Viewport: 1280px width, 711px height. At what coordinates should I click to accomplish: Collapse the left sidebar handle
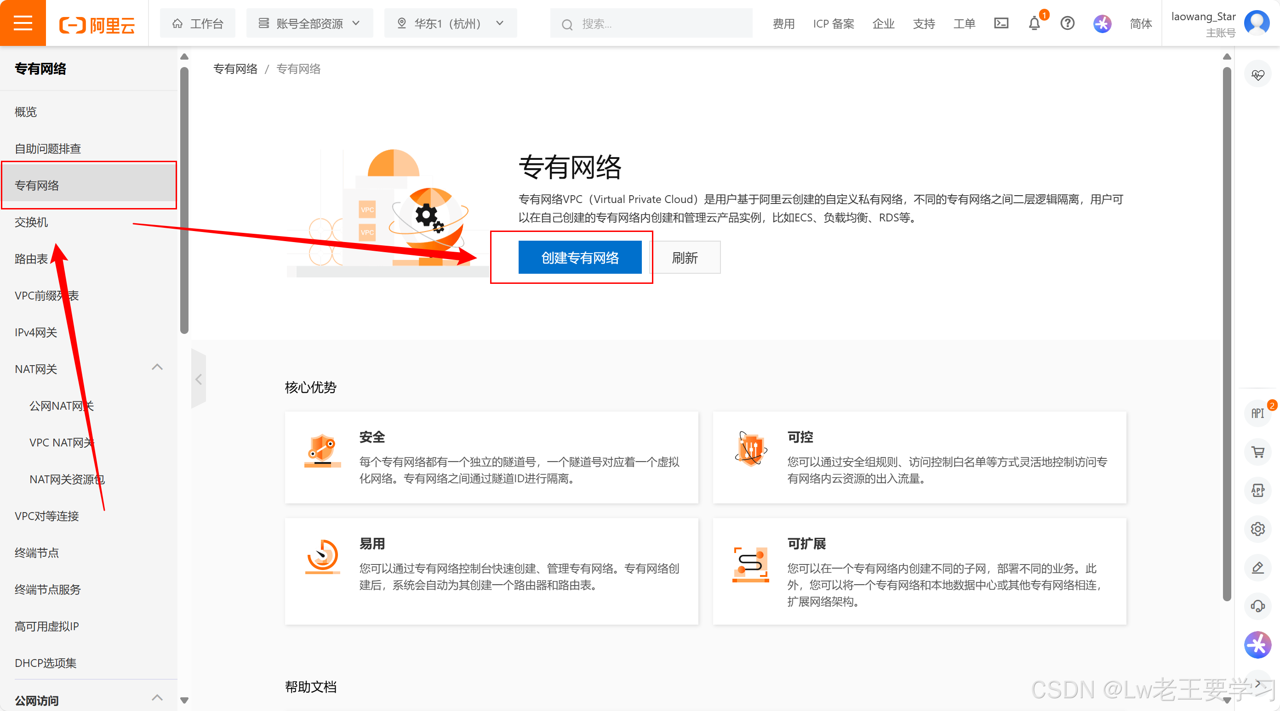pos(198,379)
